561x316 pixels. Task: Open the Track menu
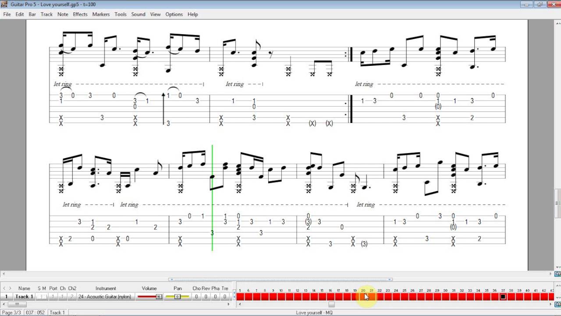tap(46, 14)
